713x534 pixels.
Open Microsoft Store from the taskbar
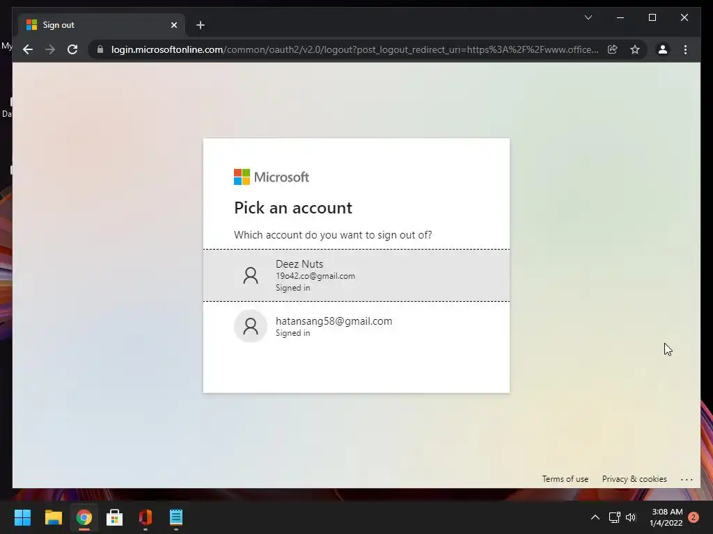[x=114, y=517]
